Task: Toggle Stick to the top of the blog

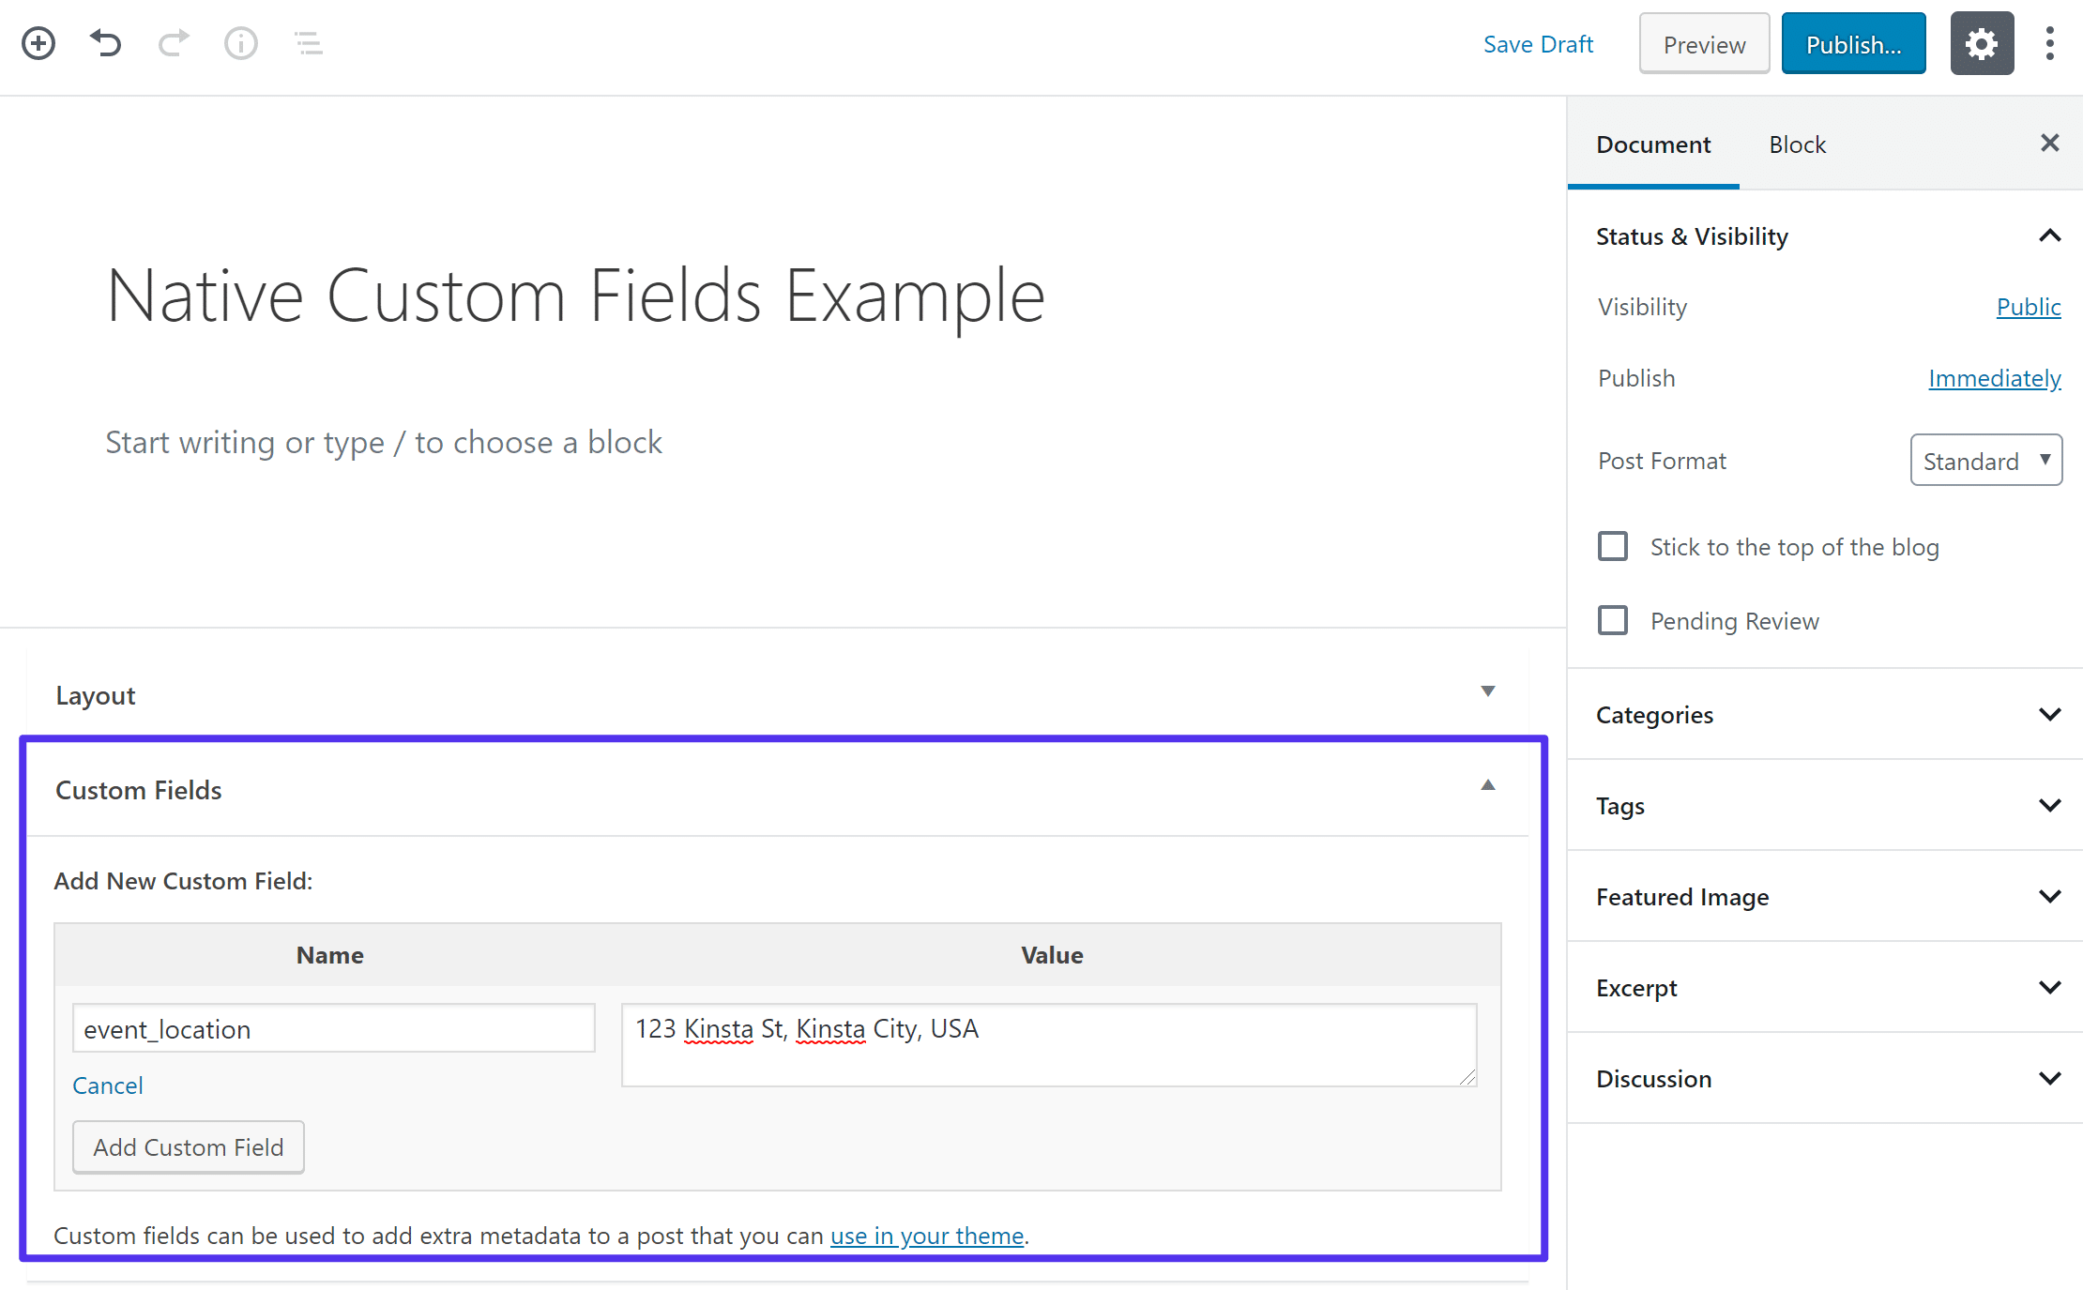Action: click(1611, 546)
